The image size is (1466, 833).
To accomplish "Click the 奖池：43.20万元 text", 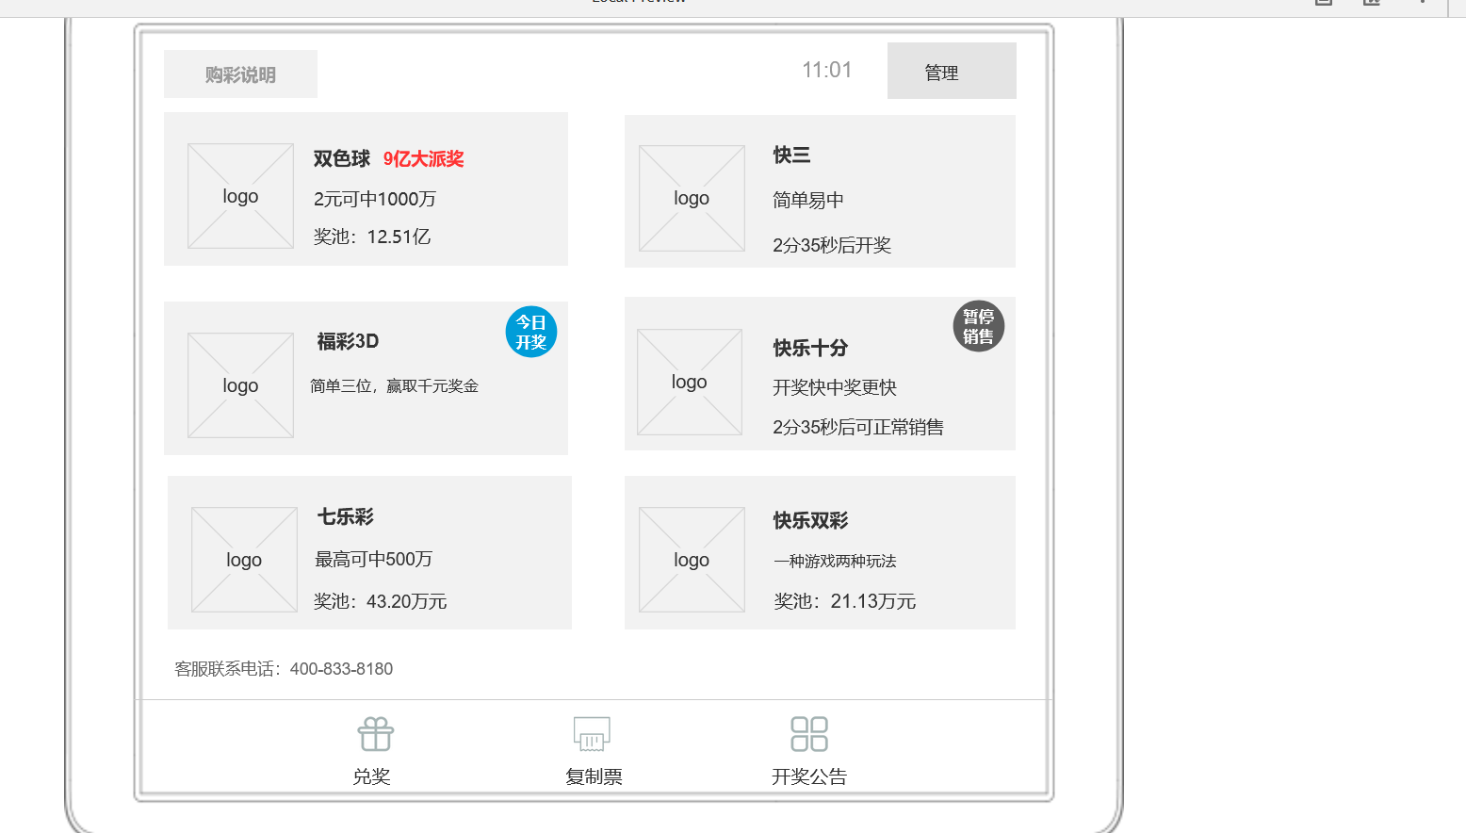I will [380, 601].
